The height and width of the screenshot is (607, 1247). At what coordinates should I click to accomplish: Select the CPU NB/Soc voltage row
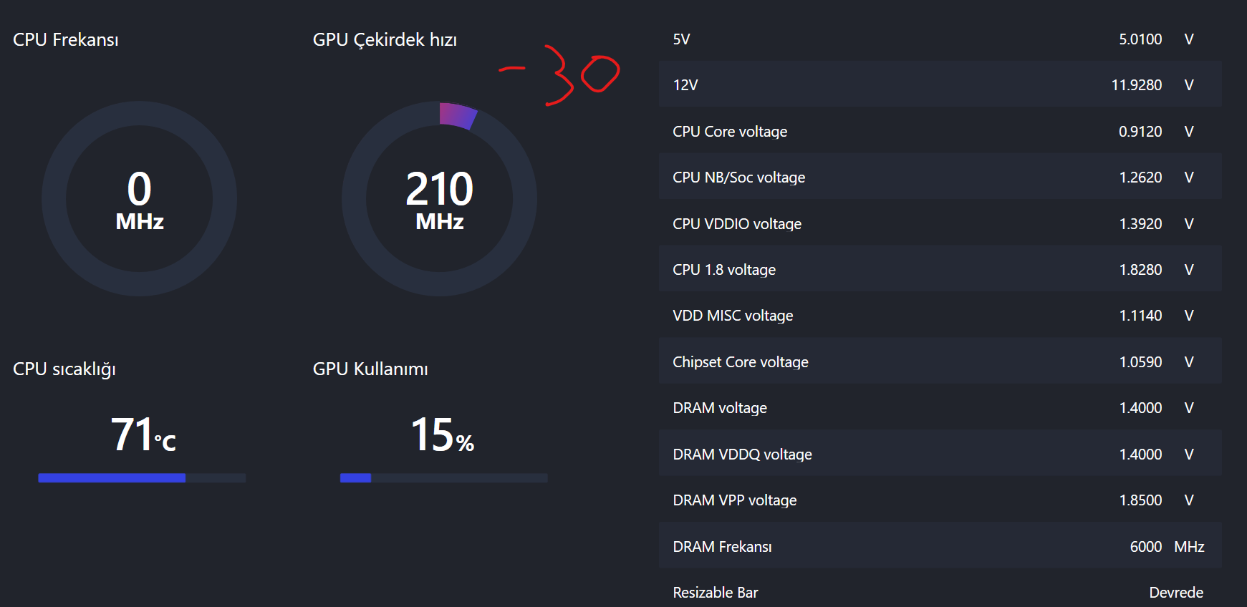(940, 177)
